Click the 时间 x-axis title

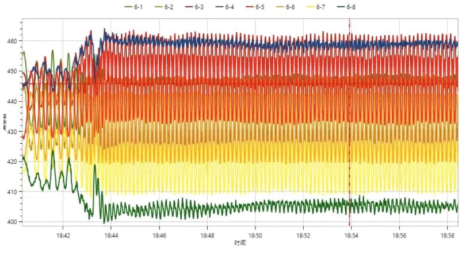[x=240, y=243]
